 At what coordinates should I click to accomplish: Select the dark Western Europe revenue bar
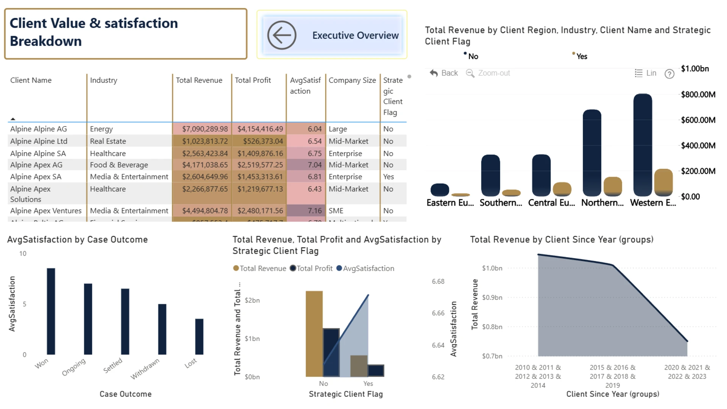point(643,145)
